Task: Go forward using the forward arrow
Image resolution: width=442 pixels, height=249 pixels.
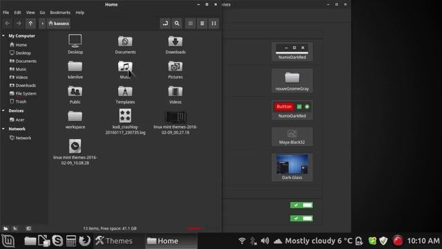Action: tap(19, 24)
